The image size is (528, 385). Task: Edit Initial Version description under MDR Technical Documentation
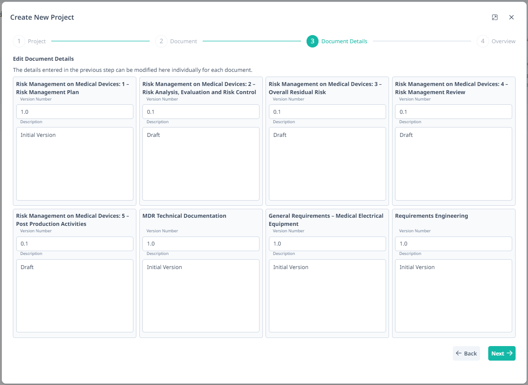[x=201, y=295]
